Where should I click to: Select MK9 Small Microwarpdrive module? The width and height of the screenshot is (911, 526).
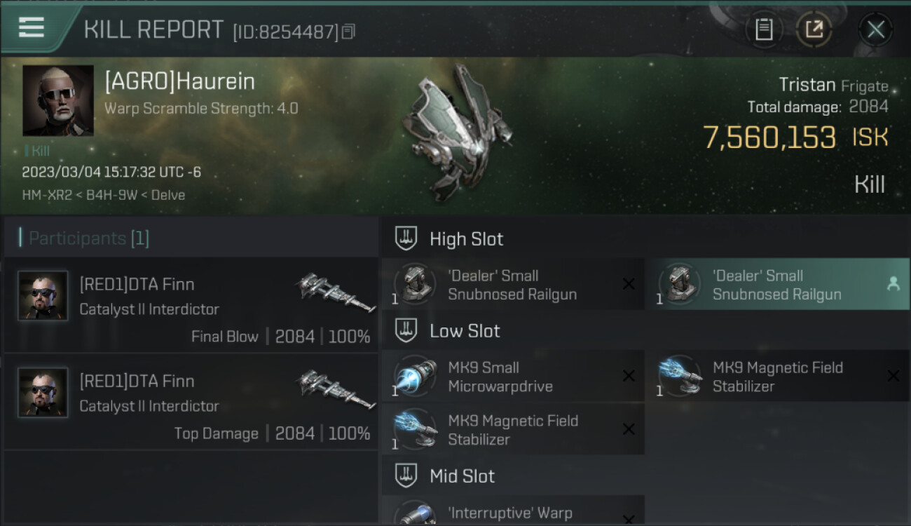pos(513,376)
